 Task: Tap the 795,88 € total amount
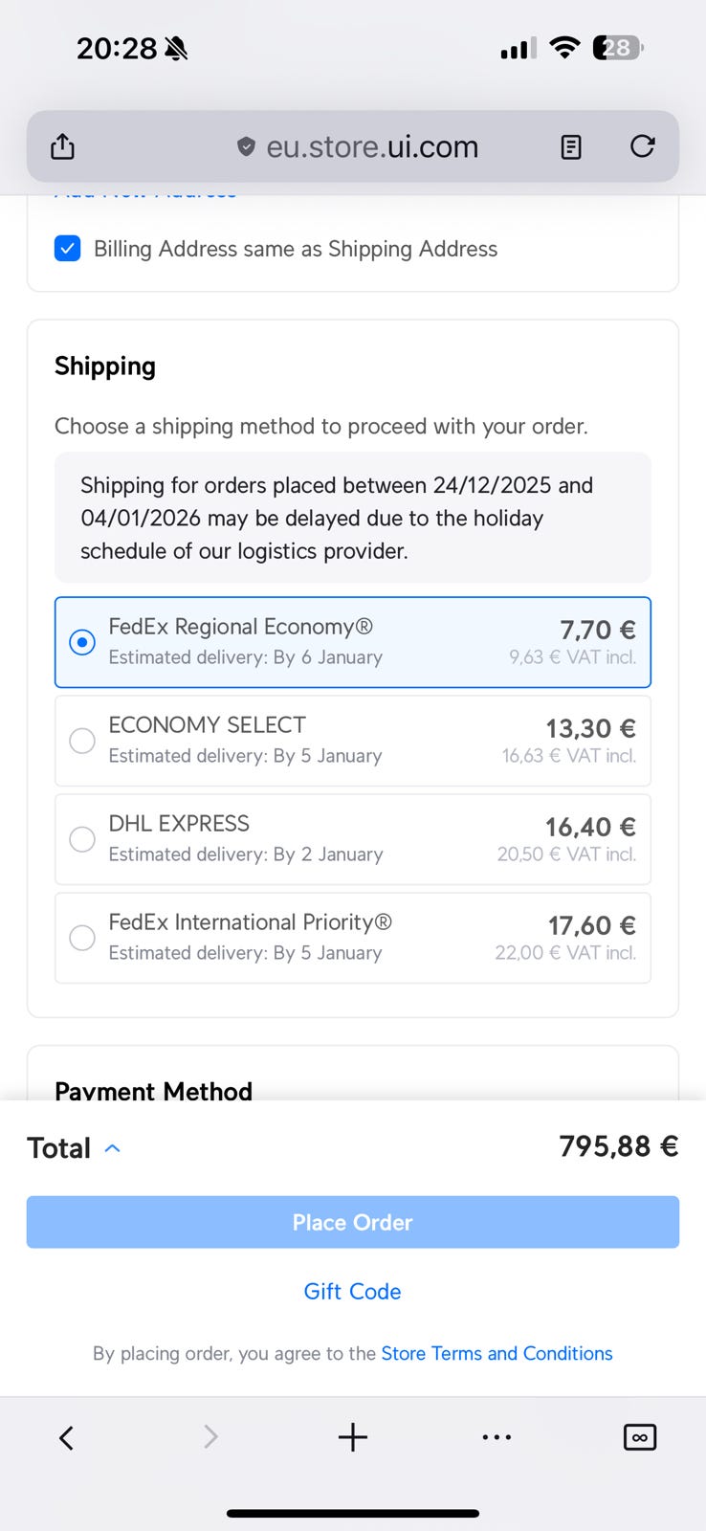click(x=618, y=1146)
